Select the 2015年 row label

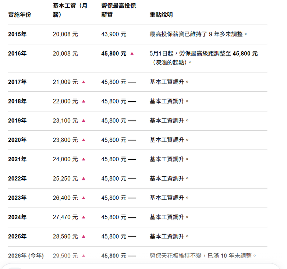coord(17,34)
